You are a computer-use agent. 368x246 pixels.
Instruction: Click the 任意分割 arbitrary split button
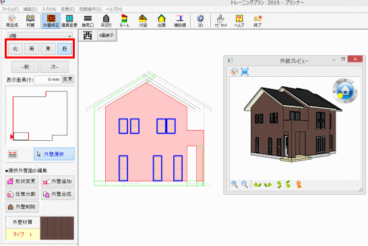pos(22,194)
